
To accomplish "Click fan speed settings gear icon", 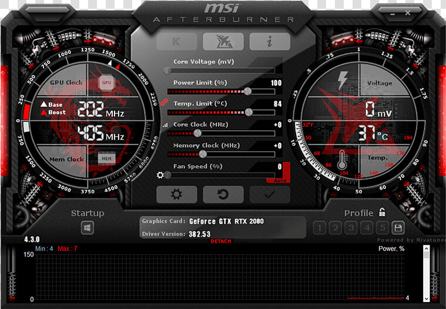I will [160, 175].
